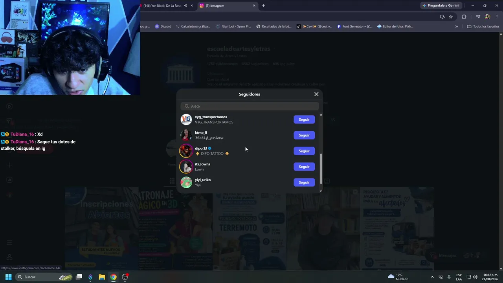Click the followers list scroll-down arrow
Image resolution: width=503 pixels, height=283 pixels.
pos(321,191)
